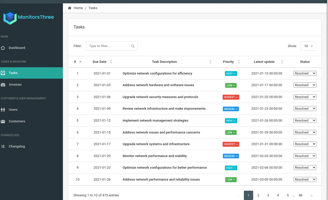Click the green LOW priority badge for task 6
328x200 pixels.
231,132
